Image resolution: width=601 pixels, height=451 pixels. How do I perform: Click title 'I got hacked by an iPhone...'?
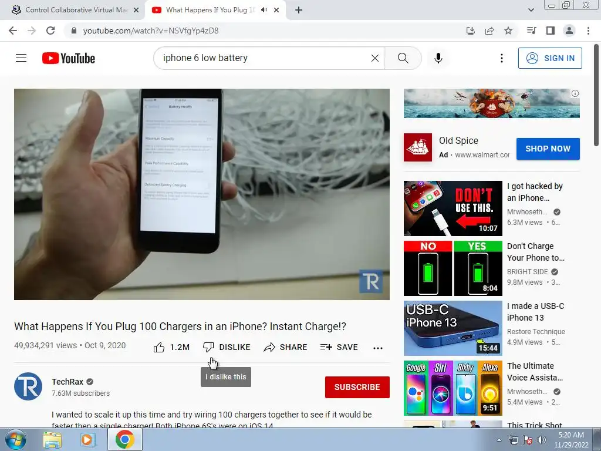[x=535, y=192]
